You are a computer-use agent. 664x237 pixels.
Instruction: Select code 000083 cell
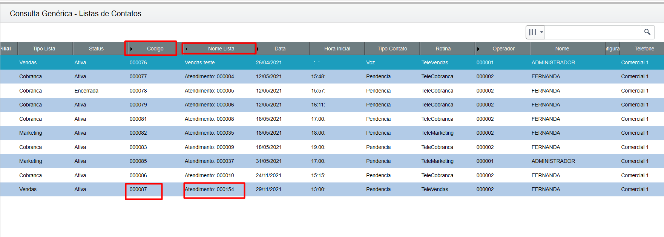pyautogui.click(x=138, y=147)
